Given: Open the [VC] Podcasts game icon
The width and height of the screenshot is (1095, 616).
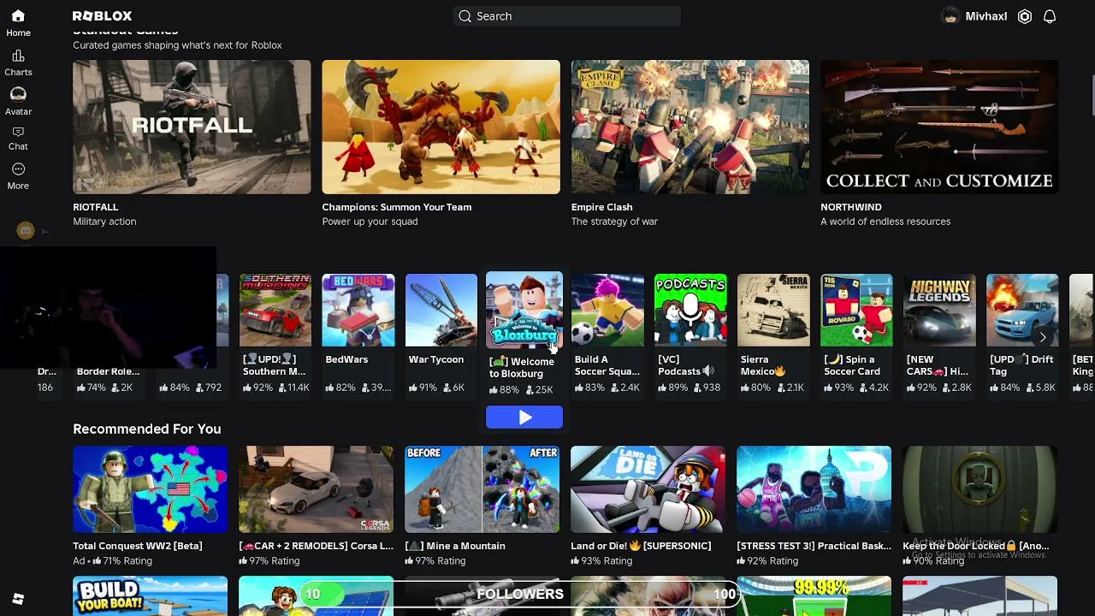Looking at the screenshot, I should click(690, 310).
